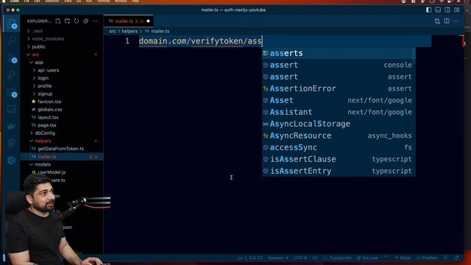
Task: Expand the login folder
Action: point(62,78)
